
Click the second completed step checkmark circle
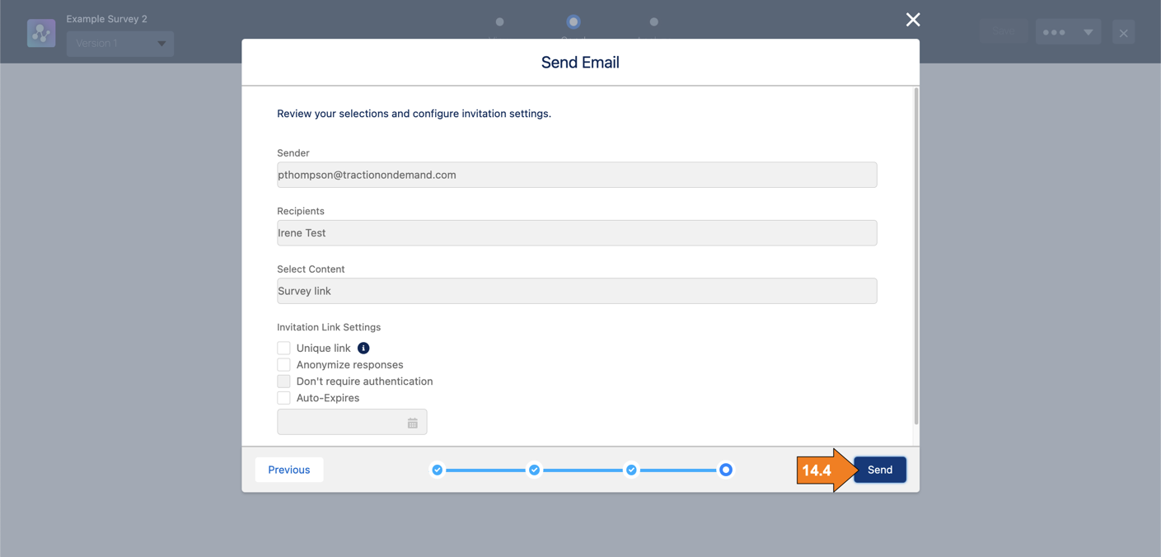coord(534,470)
